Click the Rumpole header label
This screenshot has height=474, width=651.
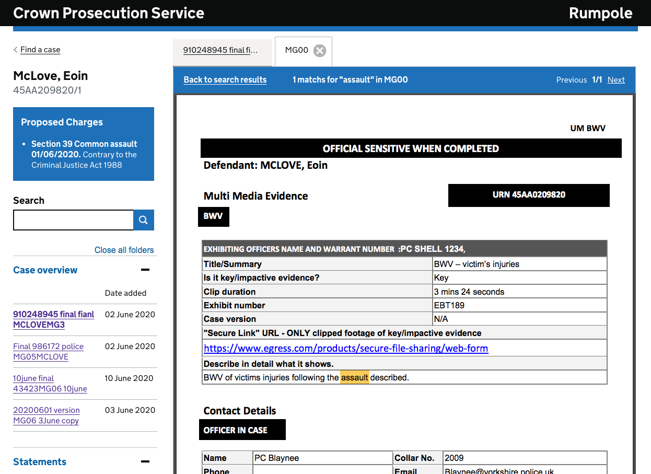point(600,13)
